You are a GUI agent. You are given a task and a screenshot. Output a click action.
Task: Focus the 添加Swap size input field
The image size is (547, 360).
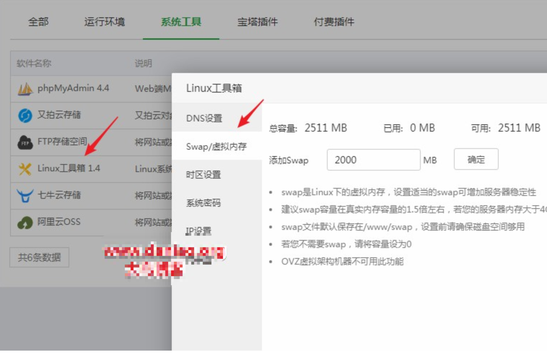(x=373, y=160)
